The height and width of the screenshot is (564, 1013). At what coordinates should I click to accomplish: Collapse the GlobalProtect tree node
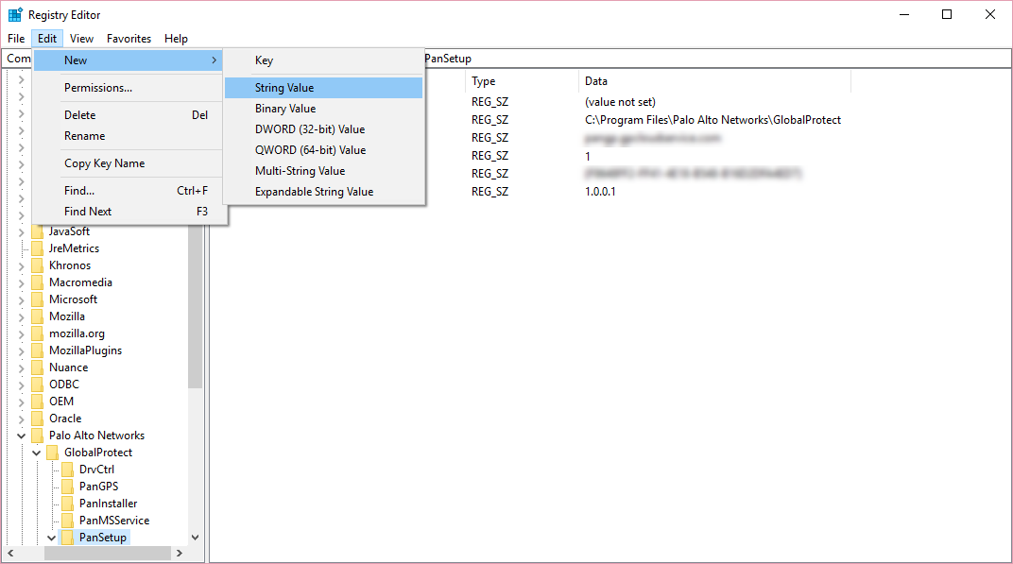(x=37, y=453)
